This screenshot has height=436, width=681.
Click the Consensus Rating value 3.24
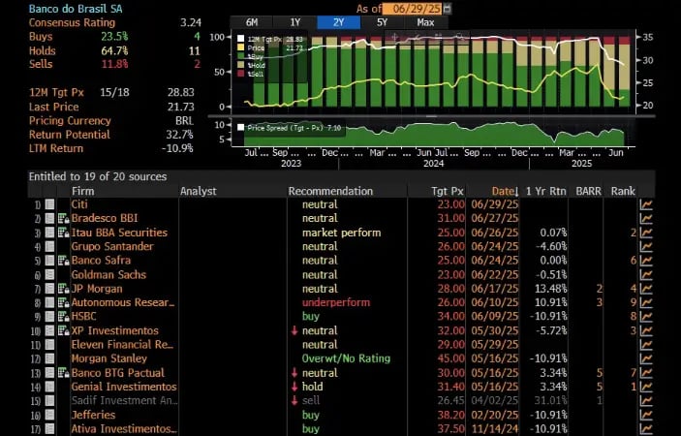coord(191,22)
